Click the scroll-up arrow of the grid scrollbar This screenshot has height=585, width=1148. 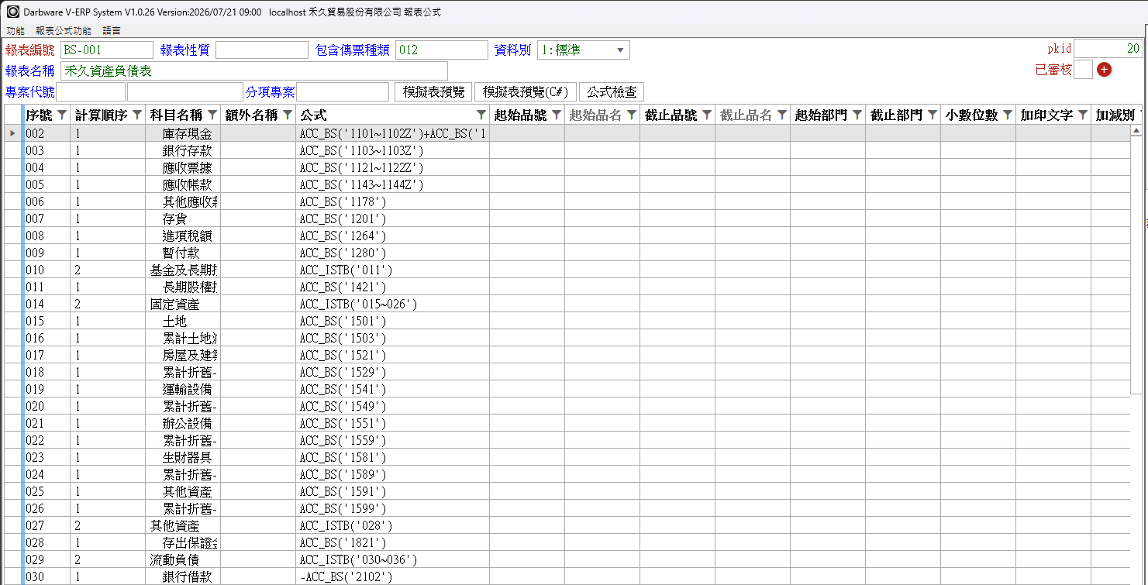point(1136,132)
